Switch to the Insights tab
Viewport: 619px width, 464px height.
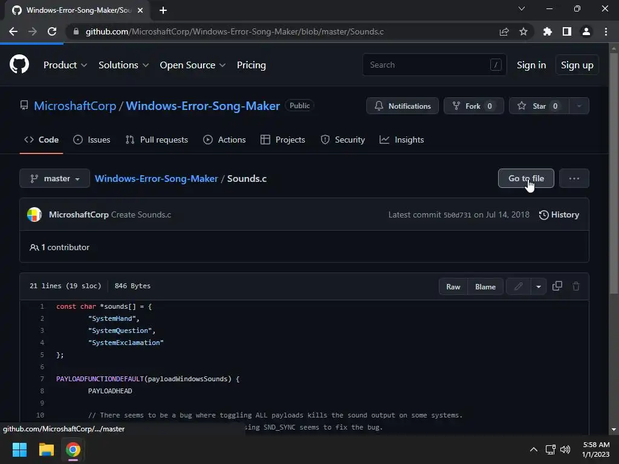click(x=401, y=140)
